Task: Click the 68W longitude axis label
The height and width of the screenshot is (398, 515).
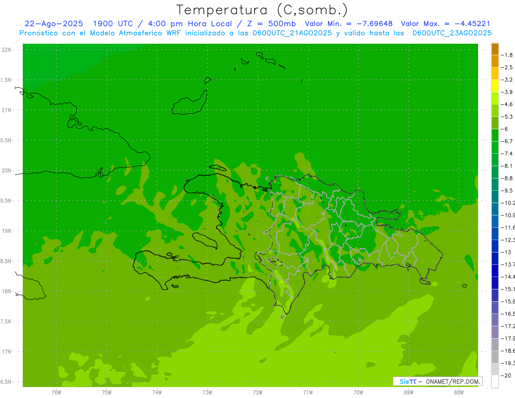Action: point(459,392)
